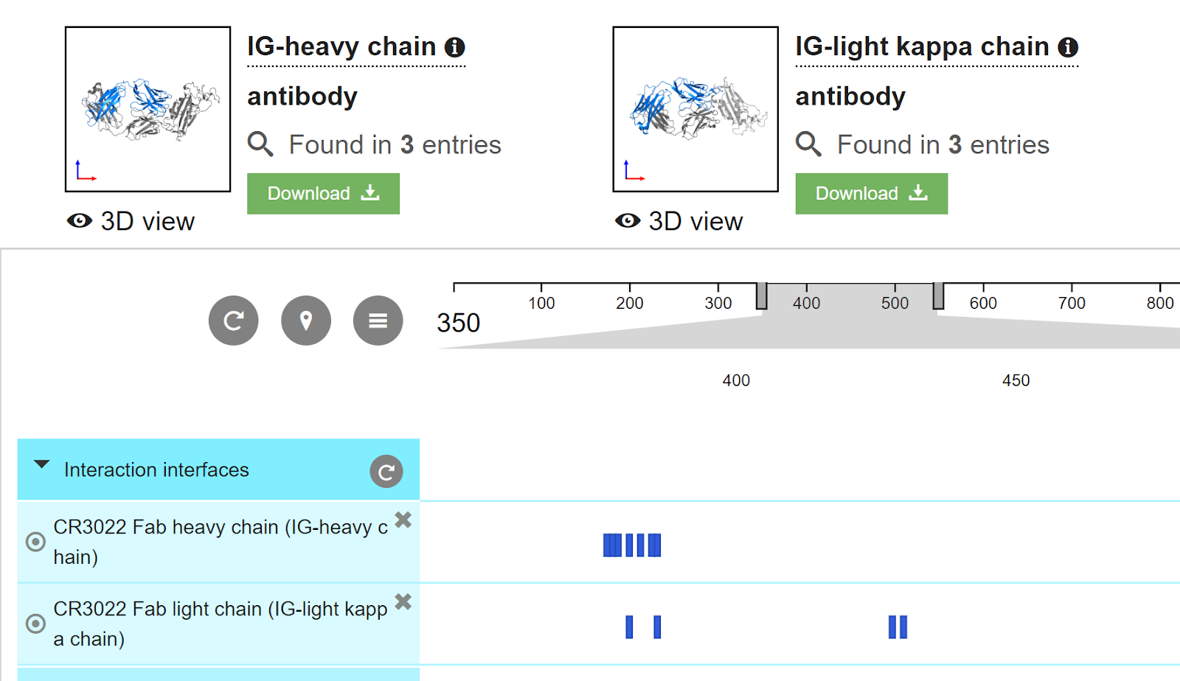Viewport: 1180px width, 681px height.
Task: Download the IG-heavy chain data
Action: coord(323,194)
